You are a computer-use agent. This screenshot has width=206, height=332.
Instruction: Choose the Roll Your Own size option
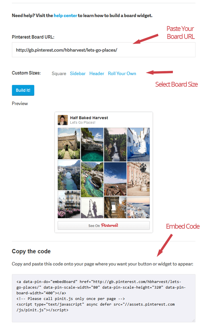[122, 74]
